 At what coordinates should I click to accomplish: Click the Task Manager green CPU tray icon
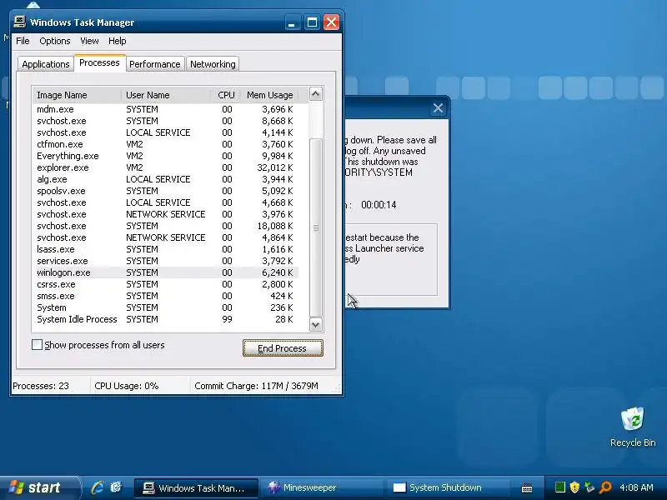tap(559, 487)
